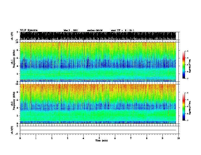Click time axis tick label "4"
This screenshot has height=155, width=201.
[83, 138]
